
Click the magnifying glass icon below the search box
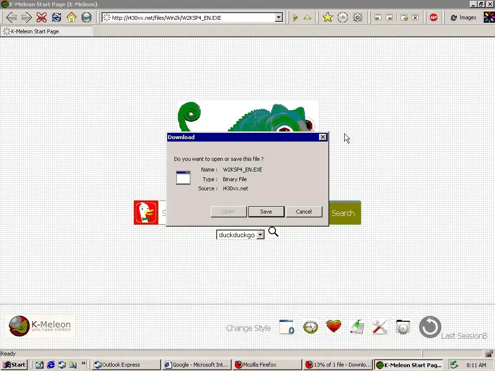click(x=273, y=232)
